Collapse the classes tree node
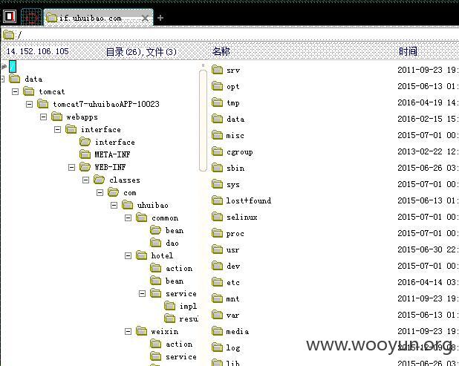The image size is (459, 366). point(85,180)
